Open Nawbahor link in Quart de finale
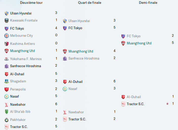 pos(76,112)
